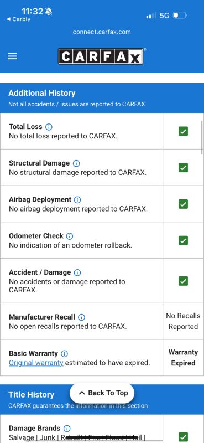Return to Carbly app via back arrow

18,19
